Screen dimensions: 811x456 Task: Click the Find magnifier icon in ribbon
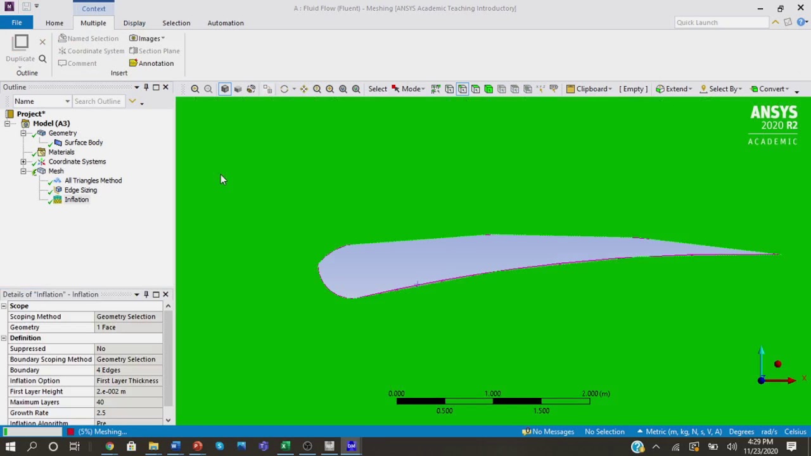42,59
